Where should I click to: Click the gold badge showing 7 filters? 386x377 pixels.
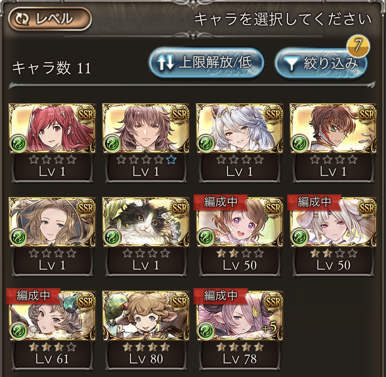(x=358, y=46)
